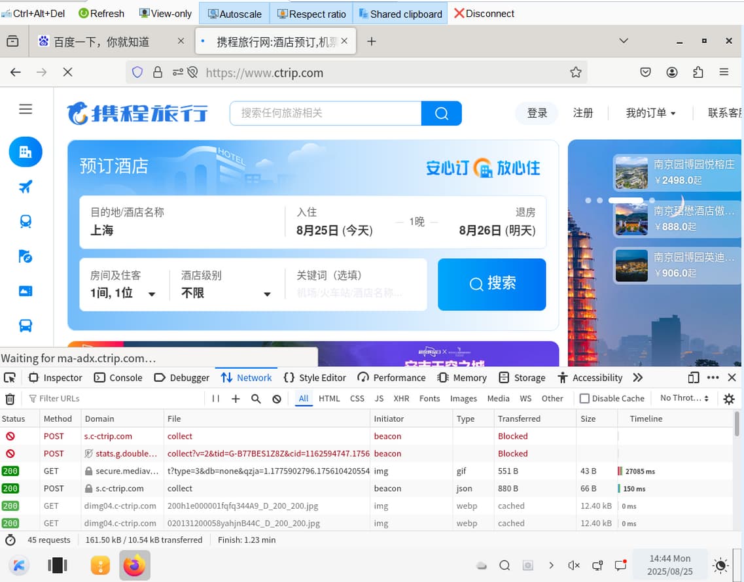Select the XHR filter tab

pyautogui.click(x=401, y=398)
